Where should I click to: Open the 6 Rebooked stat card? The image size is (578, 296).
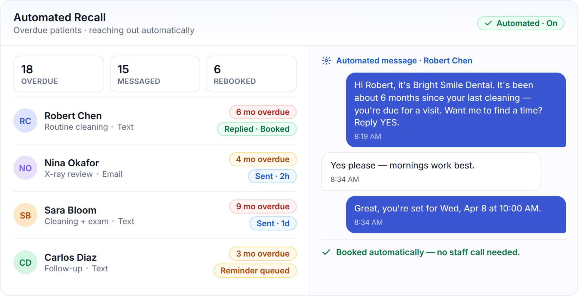[x=251, y=74]
